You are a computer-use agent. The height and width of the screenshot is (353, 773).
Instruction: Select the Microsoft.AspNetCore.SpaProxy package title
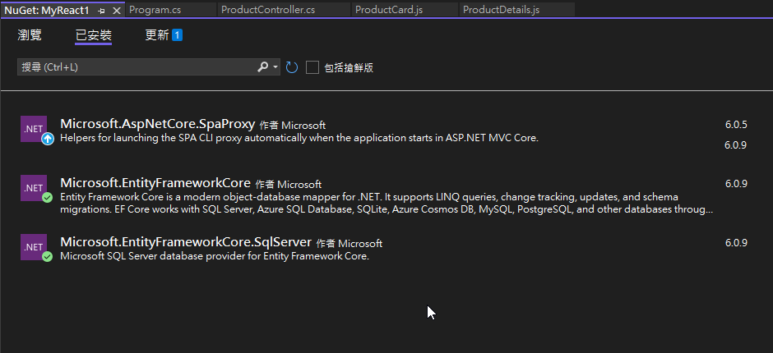157,124
